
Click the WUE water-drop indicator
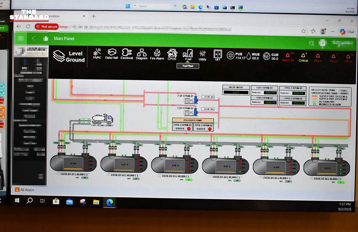pyautogui.click(x=253, y=56)
